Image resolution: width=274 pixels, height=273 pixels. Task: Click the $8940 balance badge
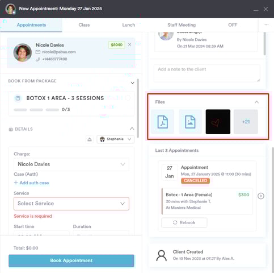(116, 45)
